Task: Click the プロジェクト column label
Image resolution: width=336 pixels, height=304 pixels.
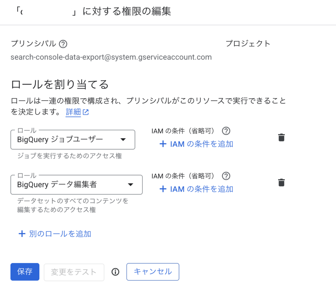Action: pyautogui.click(x=248, y=44)
